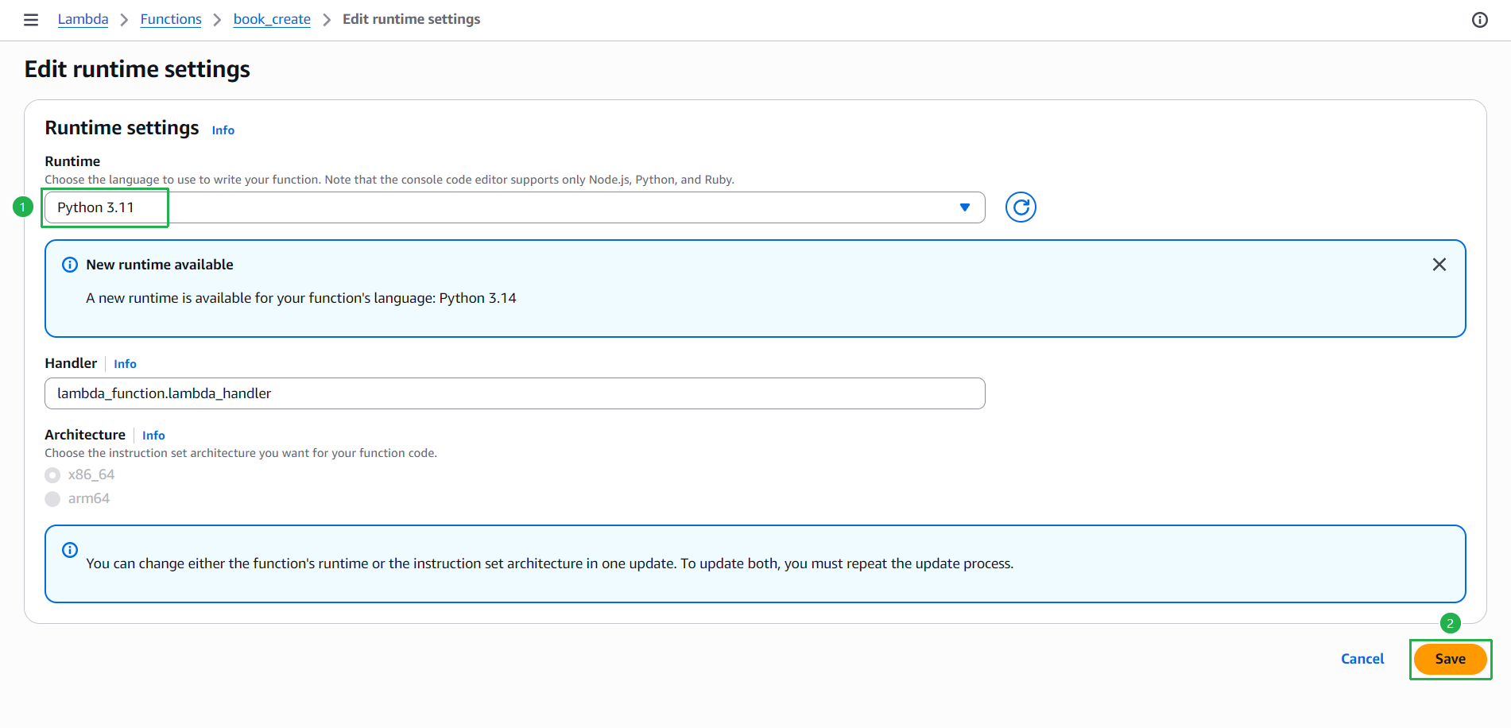
Task: Open the Runtime dropdown showing Python 3.11
Action: [515, 207]
